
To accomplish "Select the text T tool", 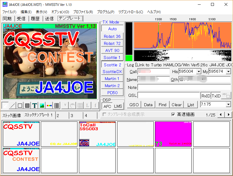I will coord(34,106).
